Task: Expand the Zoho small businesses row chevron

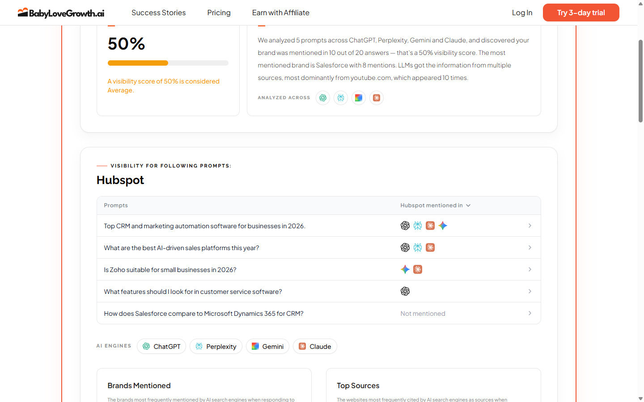Action: 530,269
